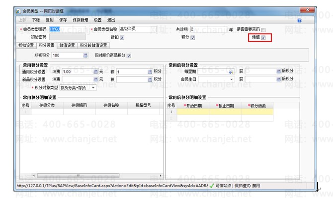Click the 存货编码 column header
The width and height of the screenshot is (333, 198).
(x=79, y=105)
